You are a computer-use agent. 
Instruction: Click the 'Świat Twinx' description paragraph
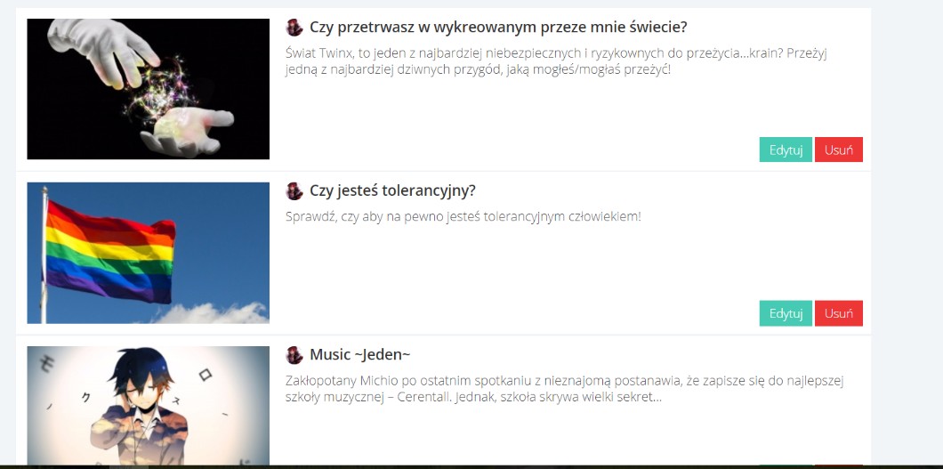[557, 61]
